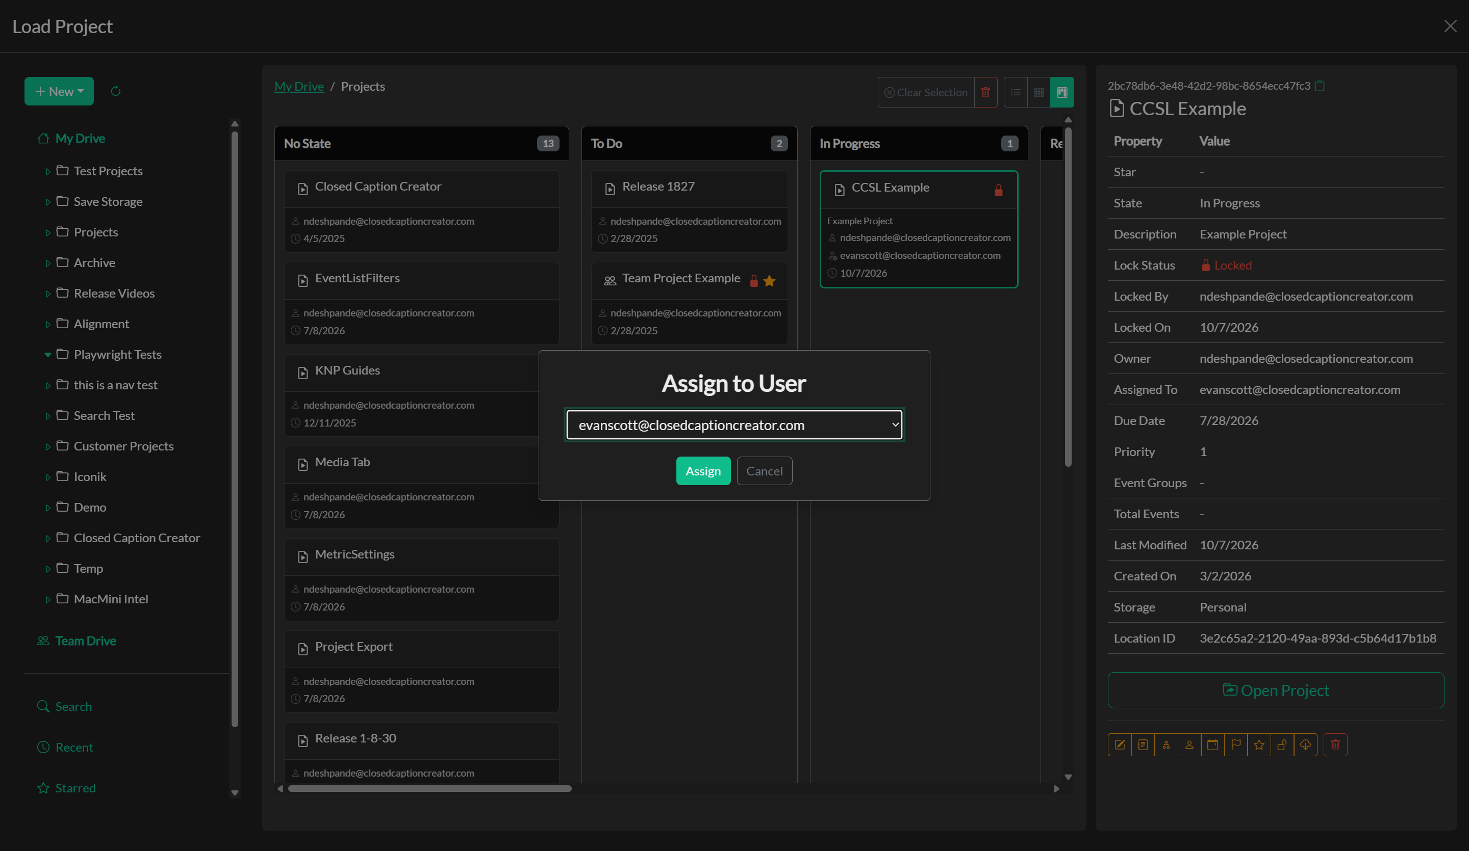Click the priority flag icon
Image resolution: width=1469 pixels, height=851 pixels.
(x=1236, y=744)
